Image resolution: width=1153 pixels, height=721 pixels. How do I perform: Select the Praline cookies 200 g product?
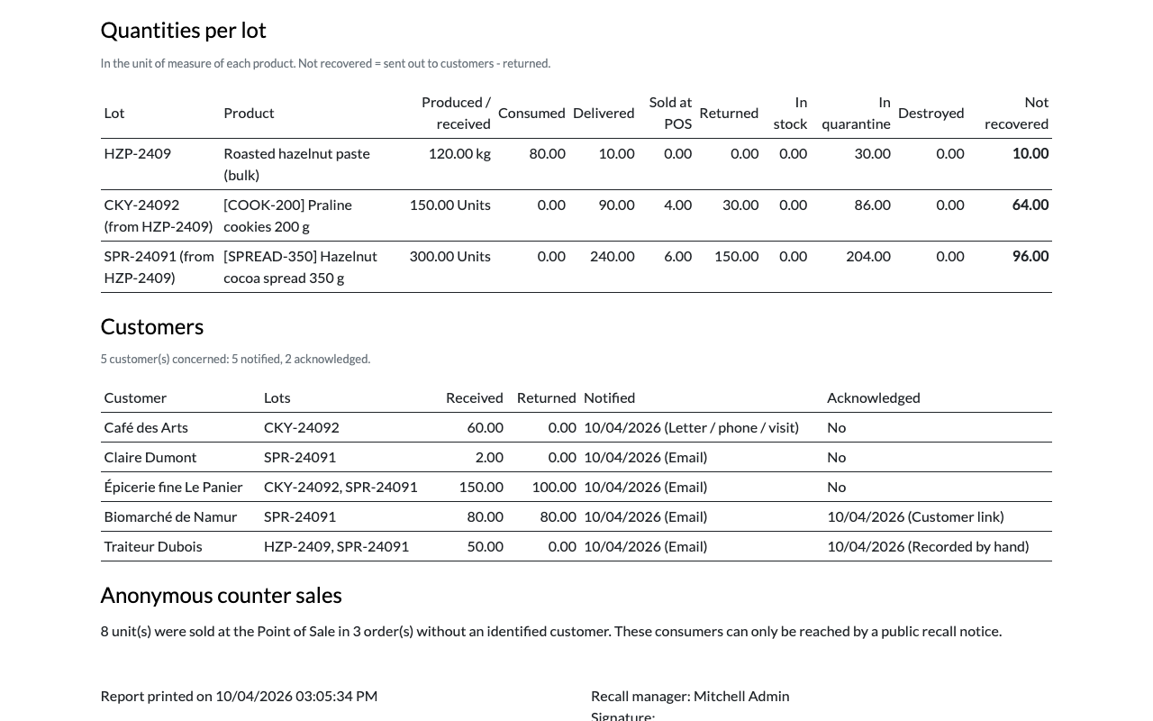(287, 215)
